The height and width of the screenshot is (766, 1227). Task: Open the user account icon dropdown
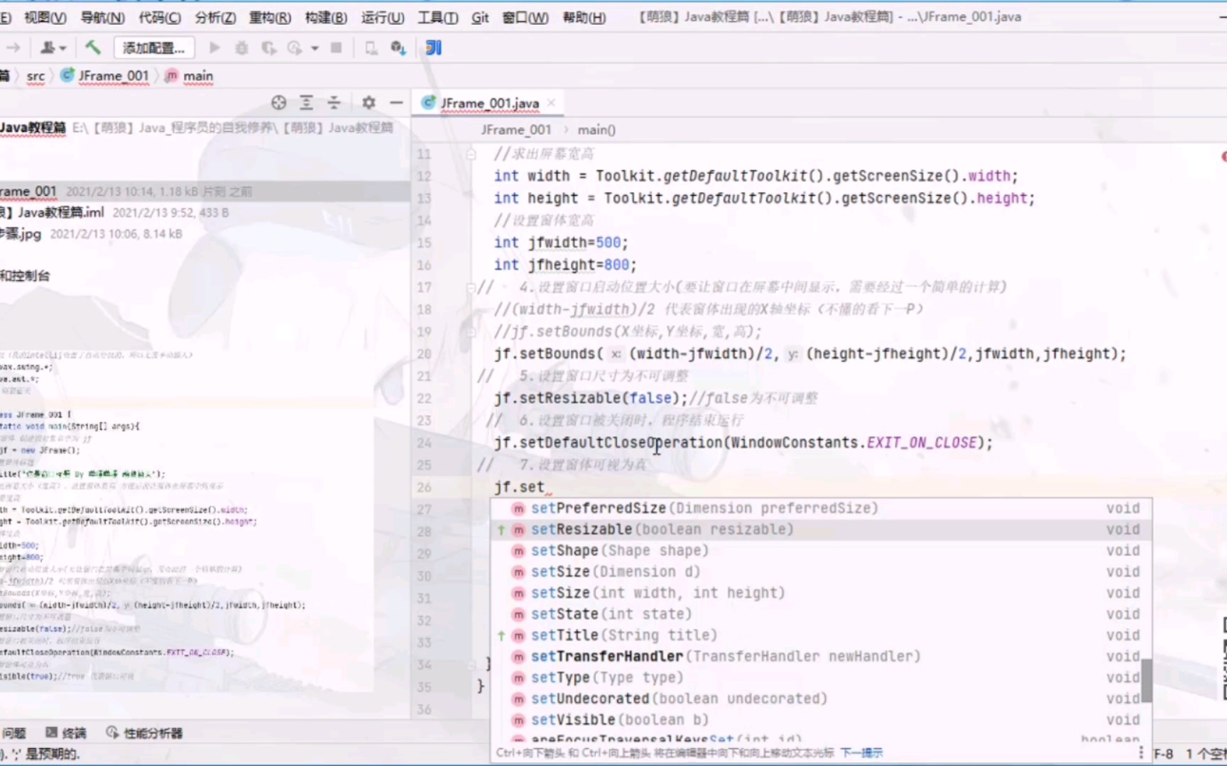point(53,48)
